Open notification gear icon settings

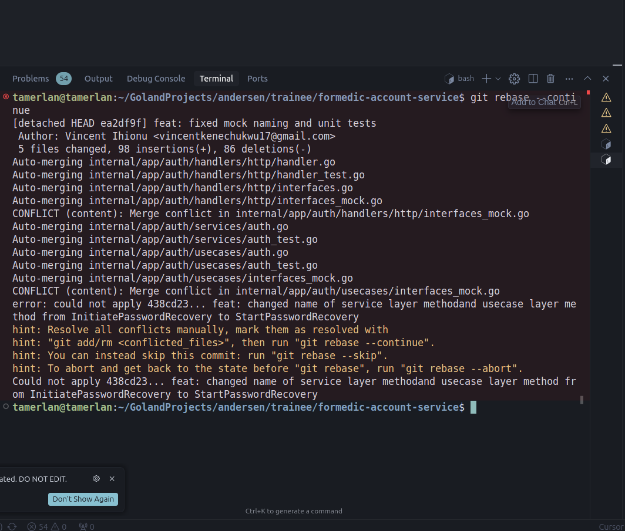[x=96, y=479]
